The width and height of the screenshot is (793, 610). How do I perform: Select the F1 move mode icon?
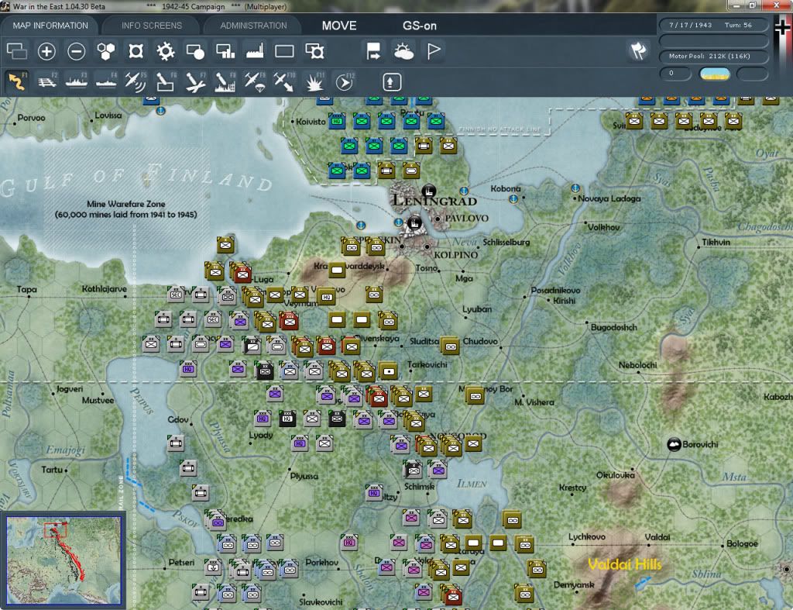point(17,81)
